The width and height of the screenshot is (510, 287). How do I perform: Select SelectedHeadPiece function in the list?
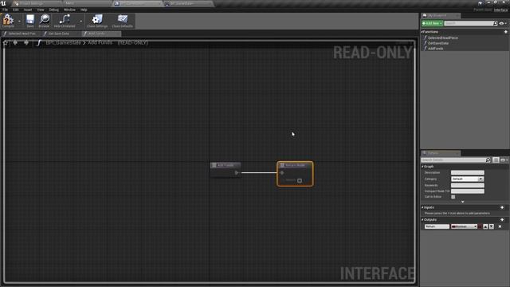tap(443, 37)
